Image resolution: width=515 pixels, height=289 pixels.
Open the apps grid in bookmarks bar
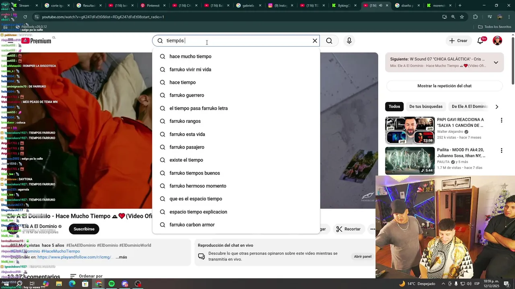tap(5, 27)
